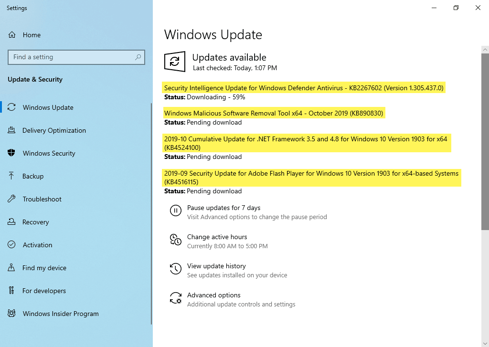The width and height of the screenshot is (489, 347).
Task: Click the advanced options gear-arrows icon
Action: click(x=176, y=298)
